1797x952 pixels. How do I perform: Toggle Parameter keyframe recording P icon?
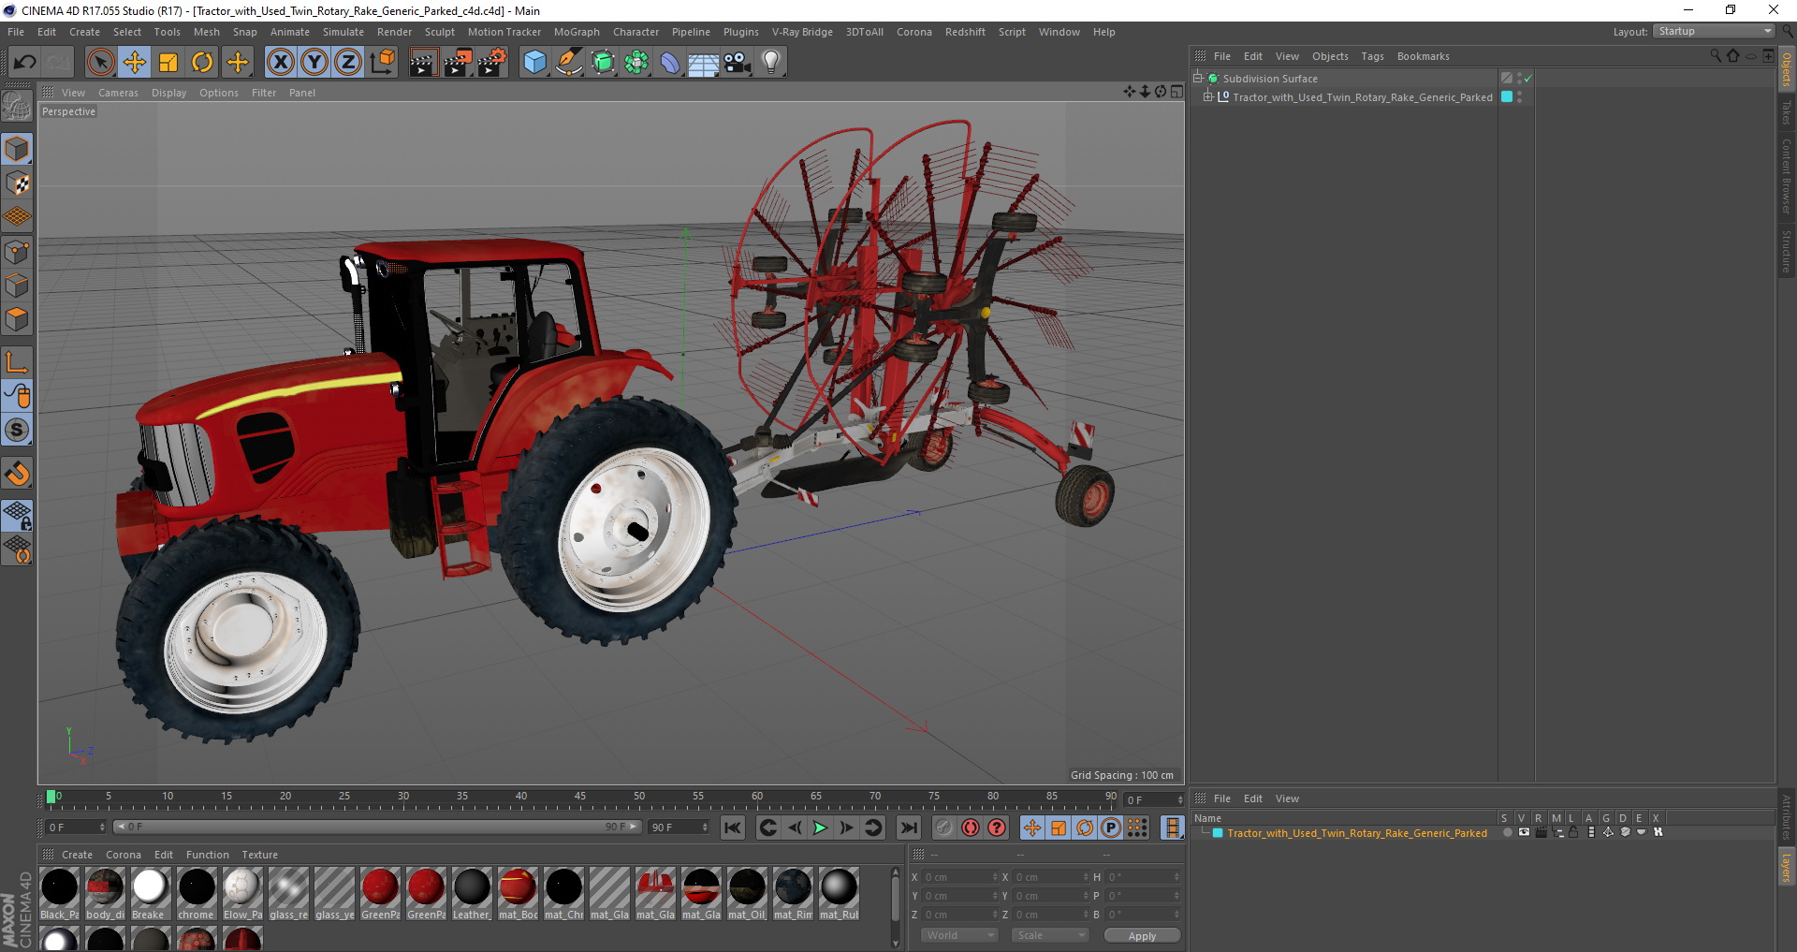click(x=1111, y=828)
